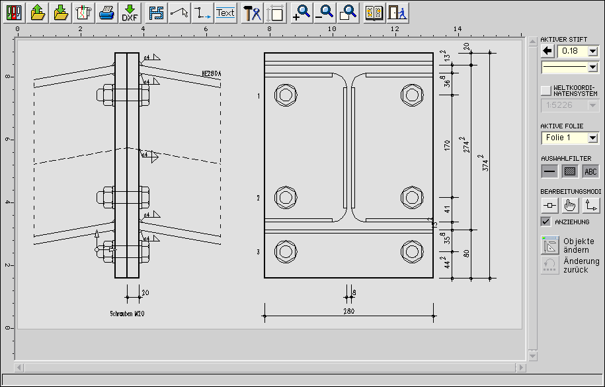Image resolution: width=605 pixels, height=387 pixels.
Task: Click the DXF export icon
Action: click(x=130, y=13)
